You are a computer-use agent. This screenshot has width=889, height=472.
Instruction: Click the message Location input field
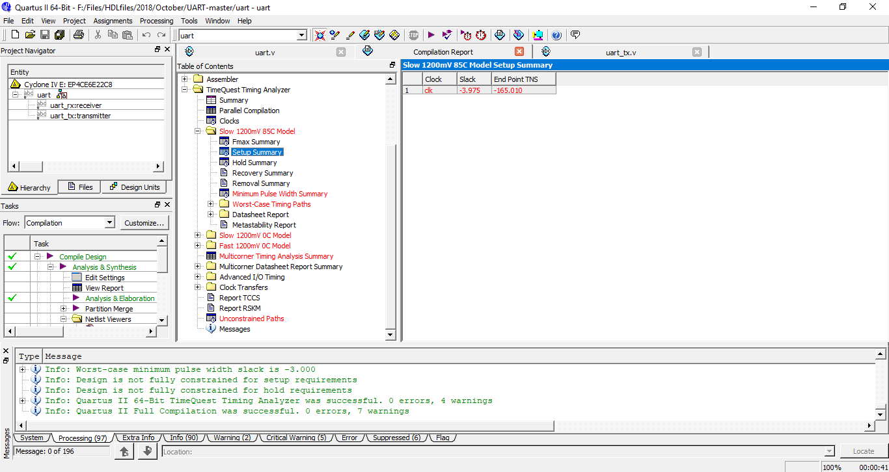pos(498,451)
